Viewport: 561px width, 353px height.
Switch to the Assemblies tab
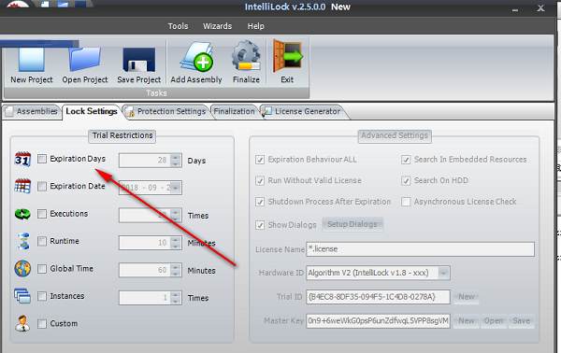[32, 111]
